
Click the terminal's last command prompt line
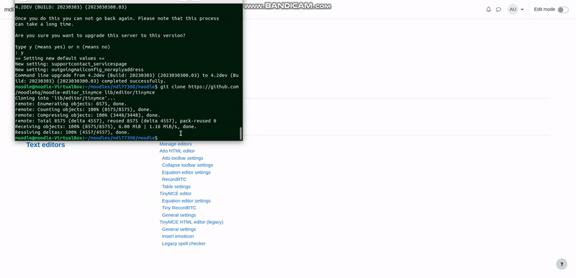coord(86,138)
